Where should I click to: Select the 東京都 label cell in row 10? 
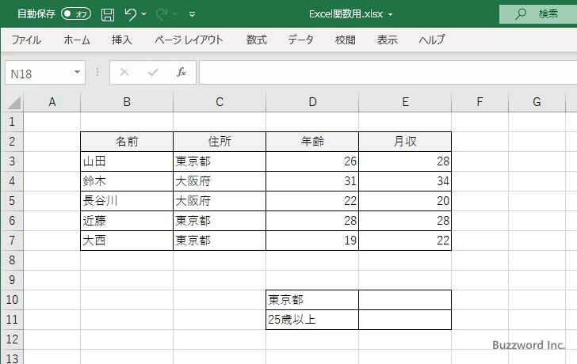click(x=312, y=300)
